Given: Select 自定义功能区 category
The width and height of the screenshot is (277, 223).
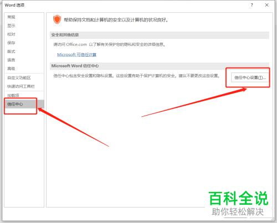Looking at the screenshot, I should coord(19,78).
